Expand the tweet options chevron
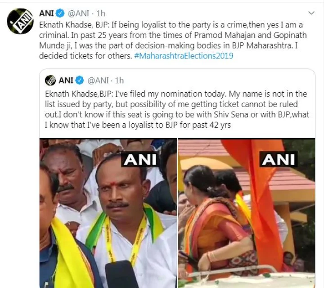The height and width of the screenshot is (288, 324). [311, 13]
